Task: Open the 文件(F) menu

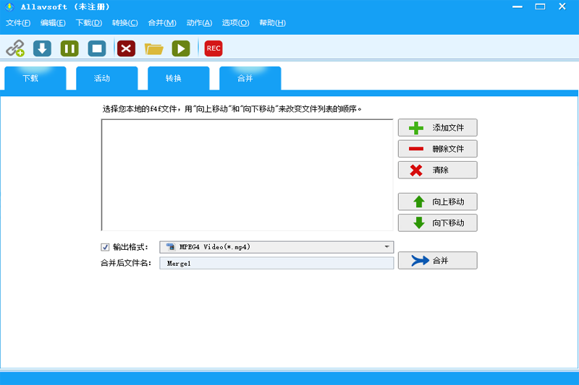Action: click(x=17, y=23)
